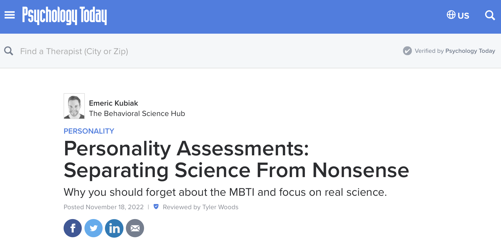This screenshot has width=501, height=247.
Task: Open site search in header
Action: [x=490, y=15]
